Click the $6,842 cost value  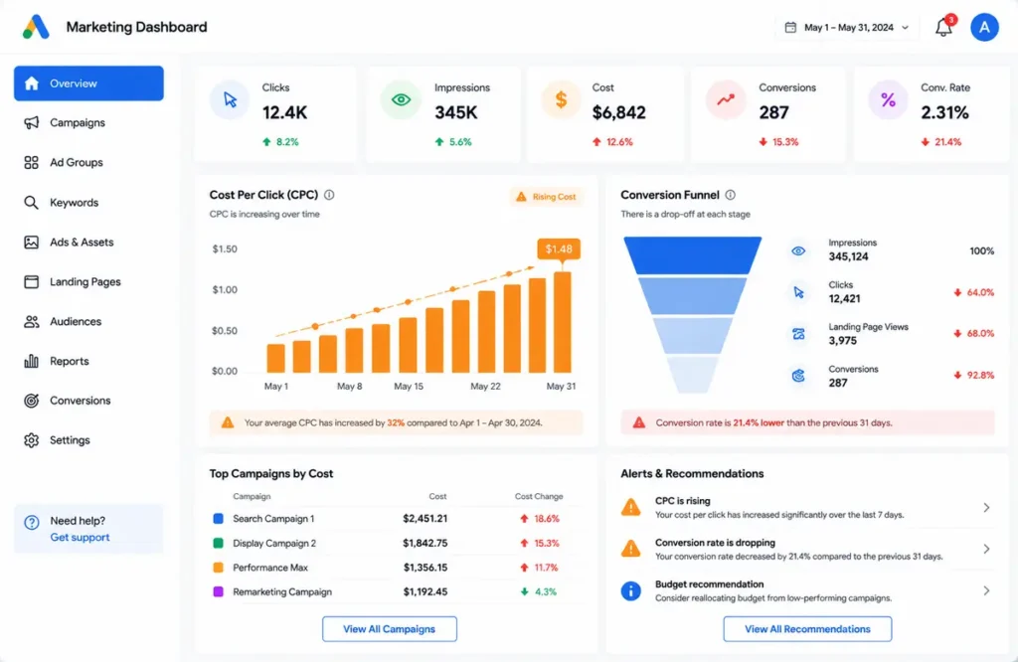[x=618, y=113]
